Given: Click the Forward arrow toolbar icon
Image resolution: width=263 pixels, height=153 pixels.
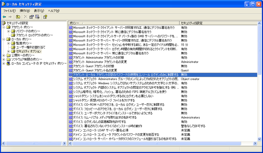Looking at the screenshot, I should [10, 17].
